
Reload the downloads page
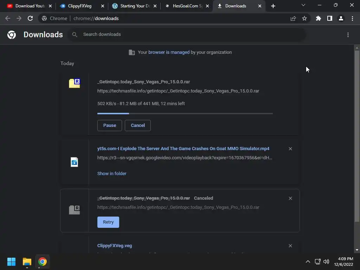click(x=30, y=18)
